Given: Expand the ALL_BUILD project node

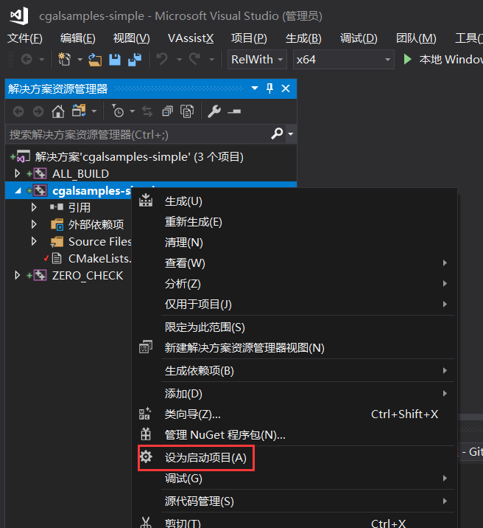Looking at the screenshot, I should coord(17,174).
